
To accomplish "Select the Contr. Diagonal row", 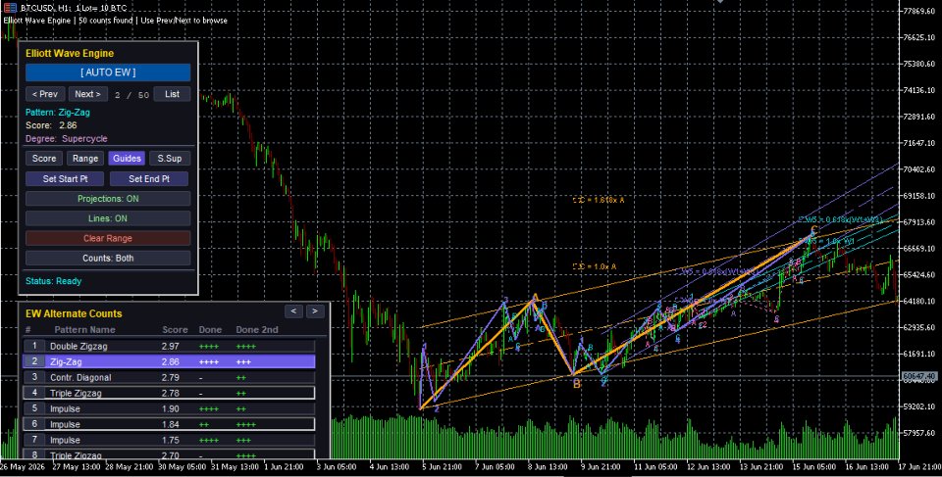I will [x=169, y=377].
